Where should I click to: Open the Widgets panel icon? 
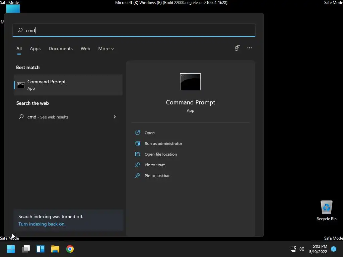click(41, 249)
